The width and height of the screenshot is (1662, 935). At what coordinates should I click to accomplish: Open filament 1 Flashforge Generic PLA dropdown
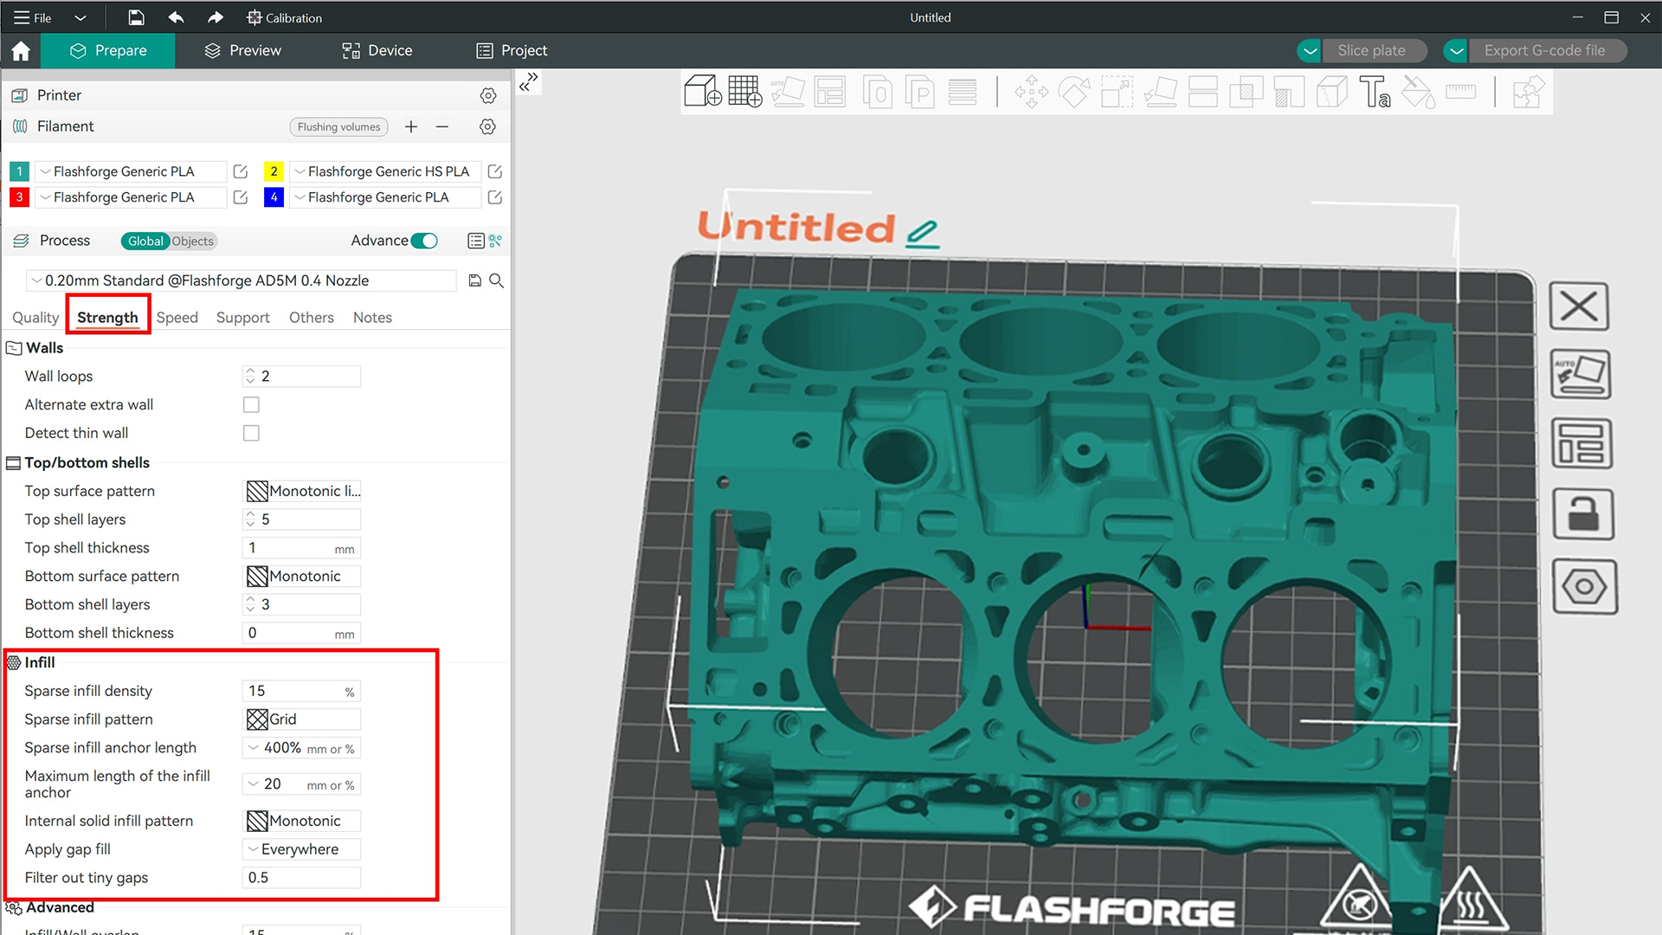131,171
